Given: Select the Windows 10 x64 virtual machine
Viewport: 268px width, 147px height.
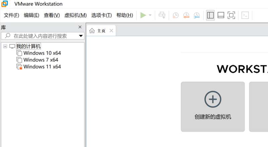Looking at the screenshot, I should [42, 53].
